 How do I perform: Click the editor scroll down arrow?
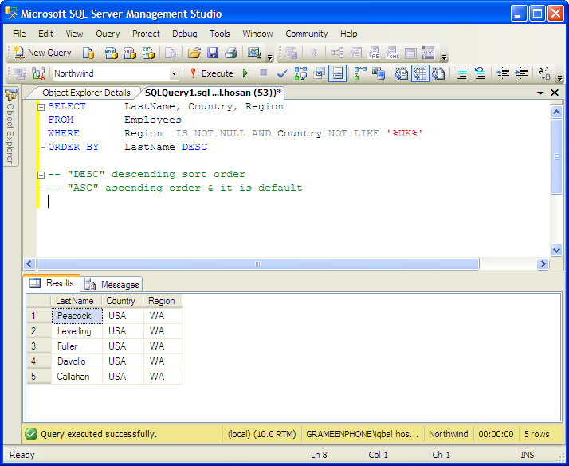pyautogui.click(x=557, y=250)
